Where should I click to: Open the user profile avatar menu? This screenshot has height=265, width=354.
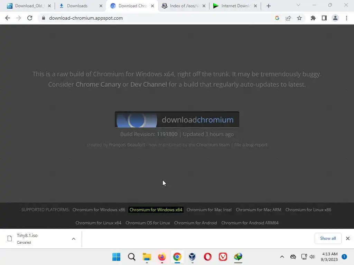[335, 18]
